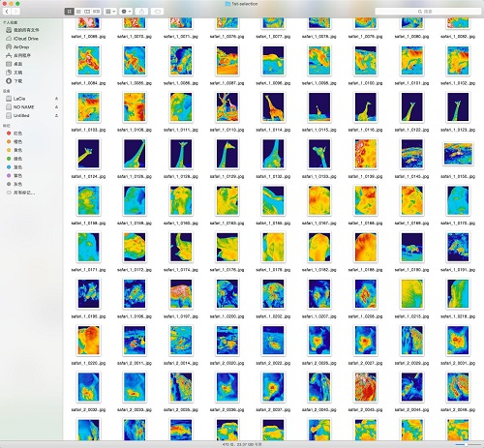The width and height of the screenshot is (484, 448).
Task: Filter by the blue tag in the sidebar
Action: (15, 167)
